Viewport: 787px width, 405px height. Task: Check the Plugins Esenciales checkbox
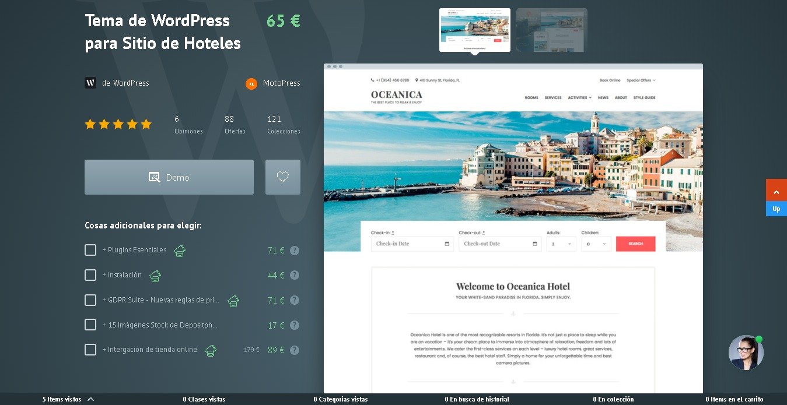pyautogui.click(x=90, y=250)
